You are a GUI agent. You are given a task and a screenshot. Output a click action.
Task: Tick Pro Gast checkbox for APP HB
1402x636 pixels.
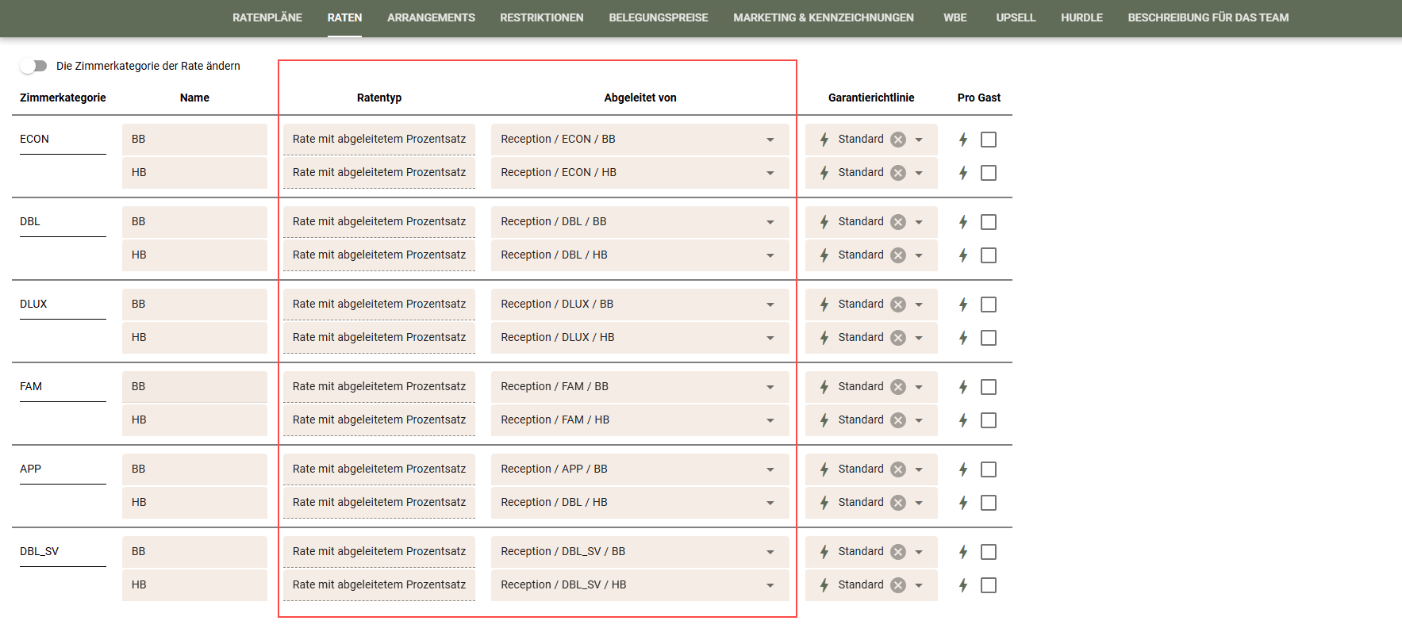pos(989,503)
